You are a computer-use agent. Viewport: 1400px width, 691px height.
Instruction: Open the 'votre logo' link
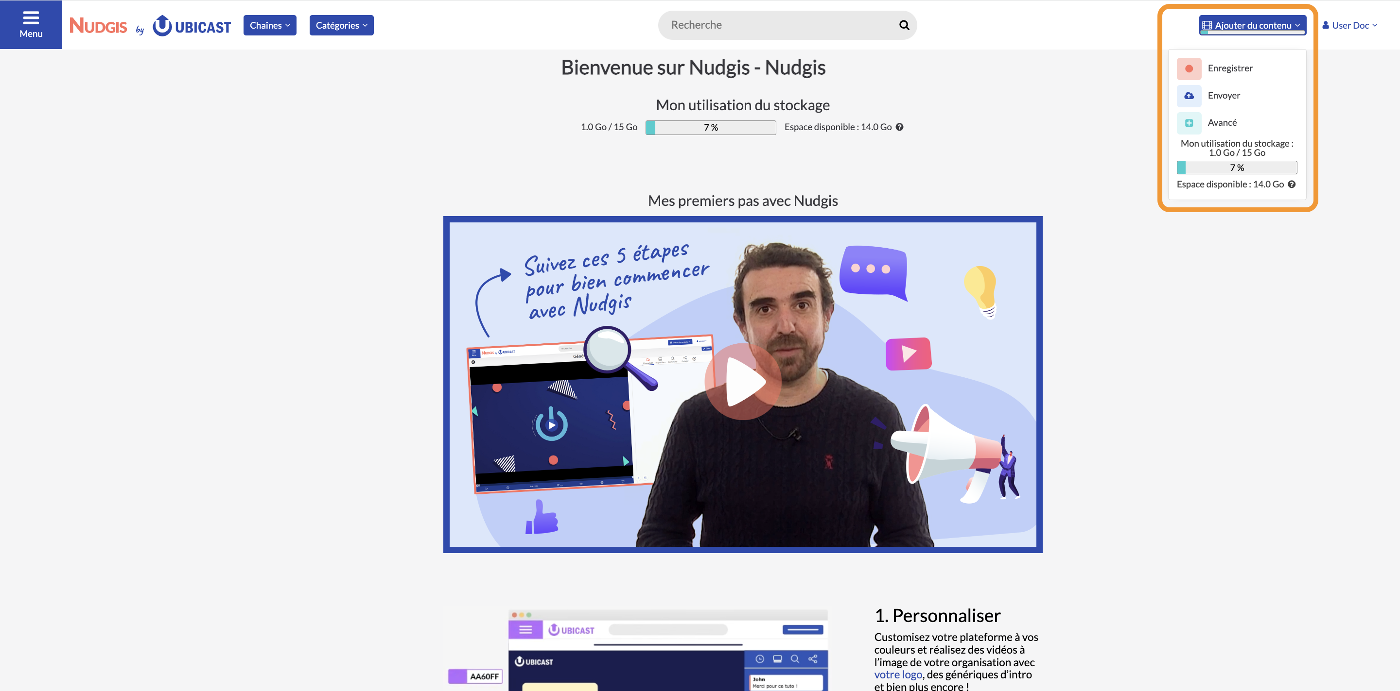tap(898, 674)
